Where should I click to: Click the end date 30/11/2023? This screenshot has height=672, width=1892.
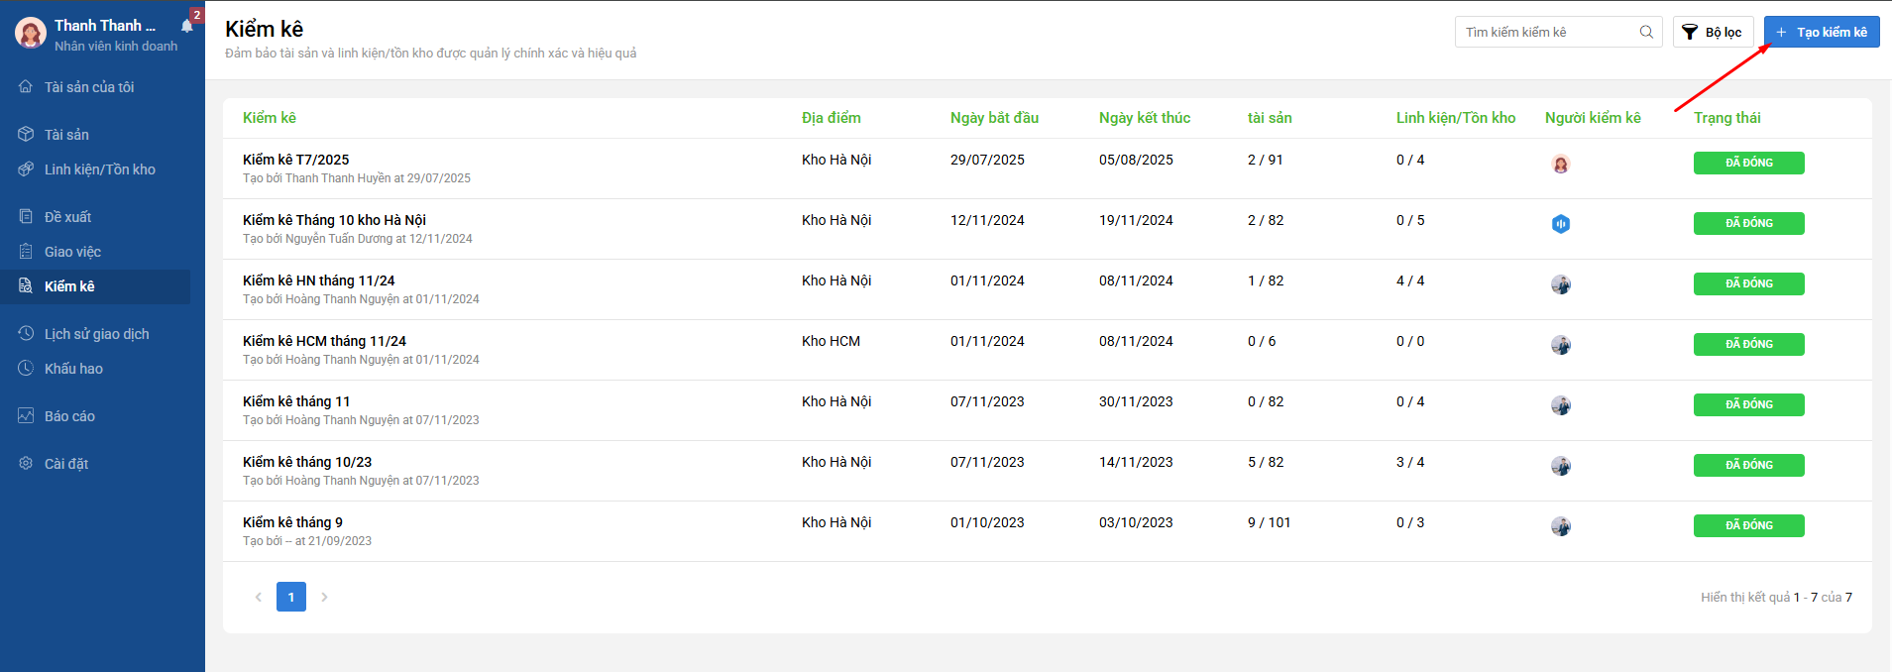1136,401
